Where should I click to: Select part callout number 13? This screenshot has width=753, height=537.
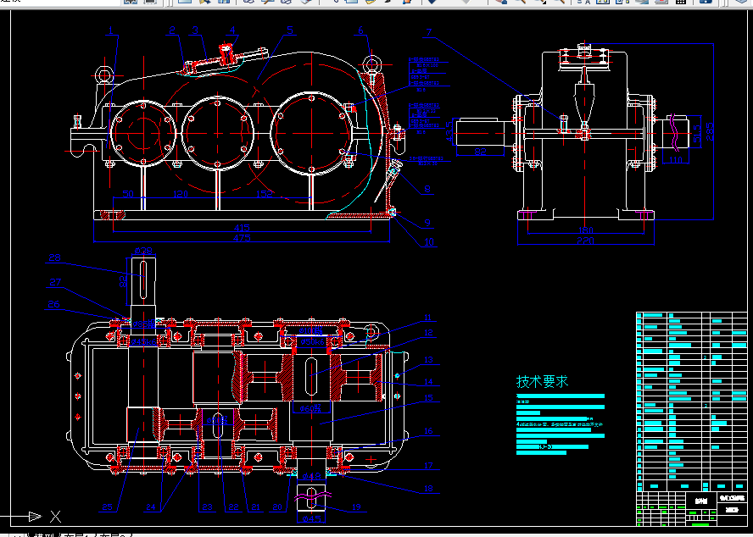click(428, 359)
